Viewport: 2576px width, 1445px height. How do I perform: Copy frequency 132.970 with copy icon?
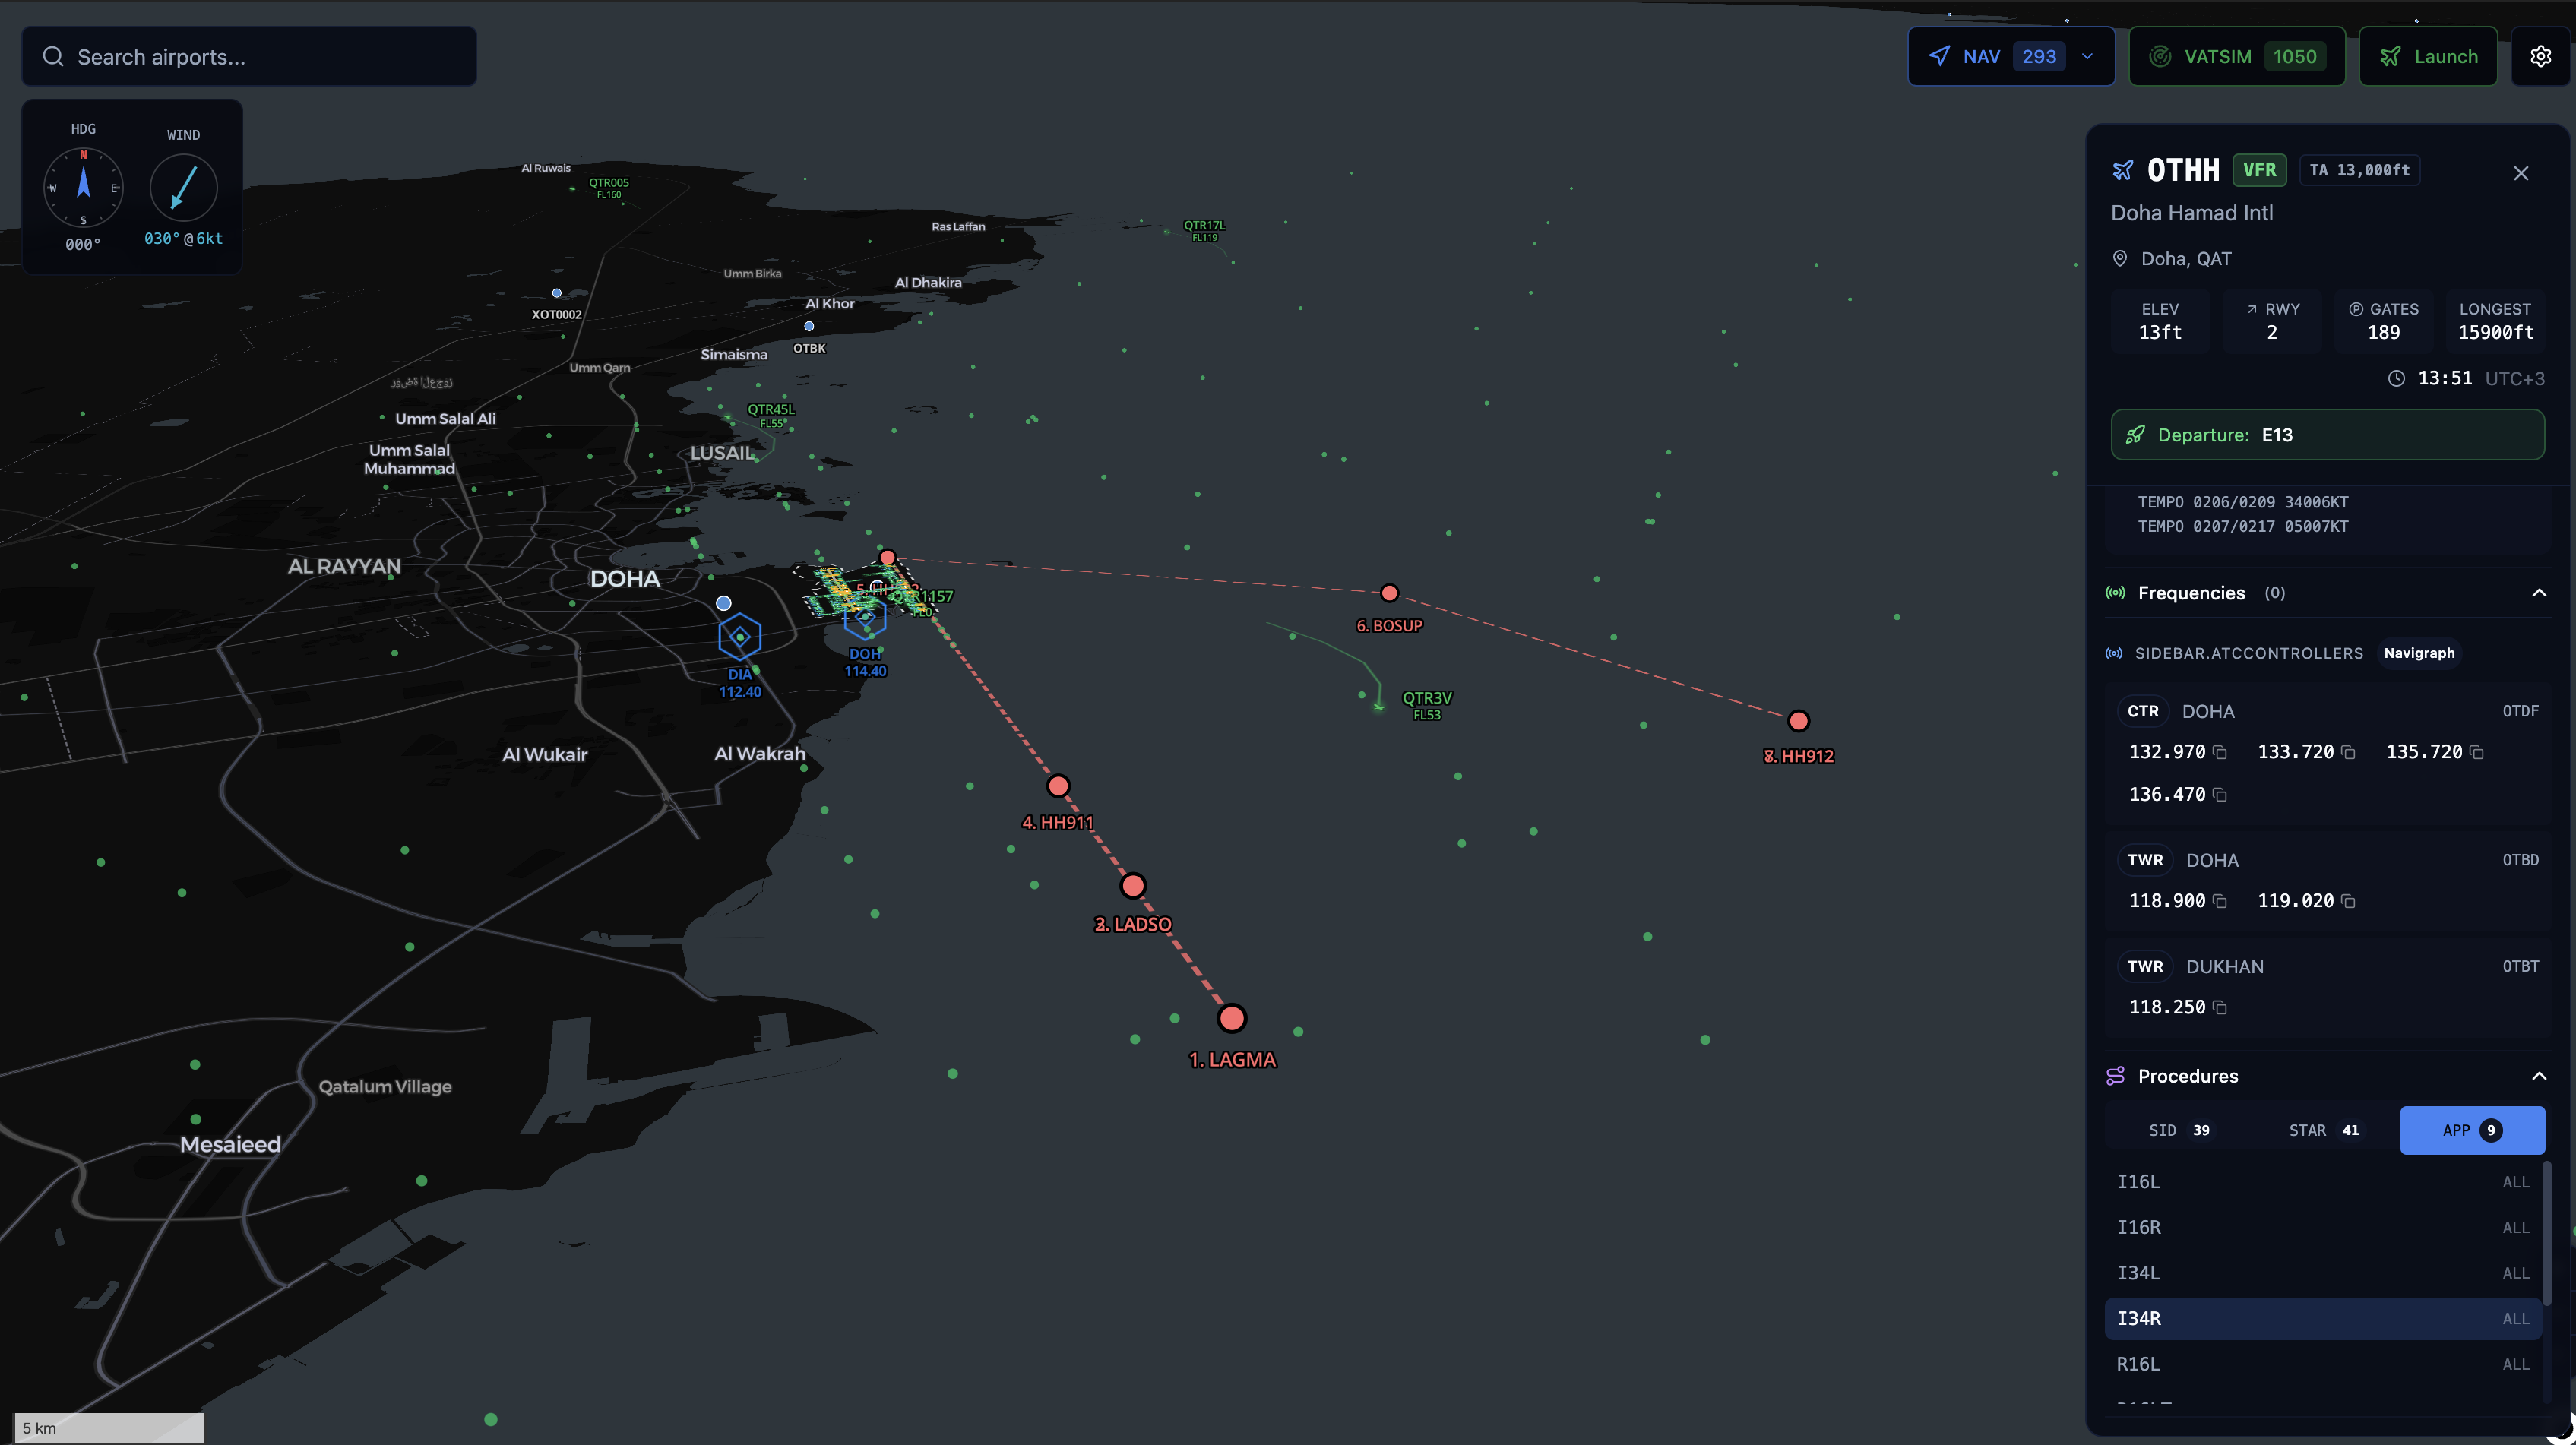(x=2220, y=752)
